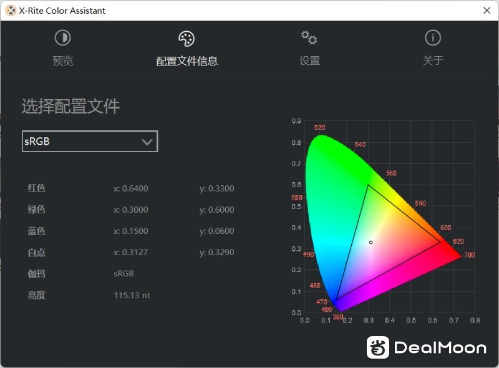The width and height of the screenshot is (499, 368).
Task: Click the X-Rite Color Assistant title text
Action: click(62, 11)
